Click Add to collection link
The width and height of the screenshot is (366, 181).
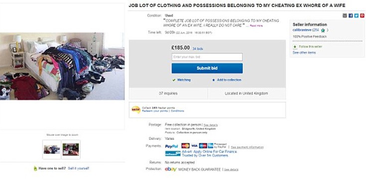(229, 80)
